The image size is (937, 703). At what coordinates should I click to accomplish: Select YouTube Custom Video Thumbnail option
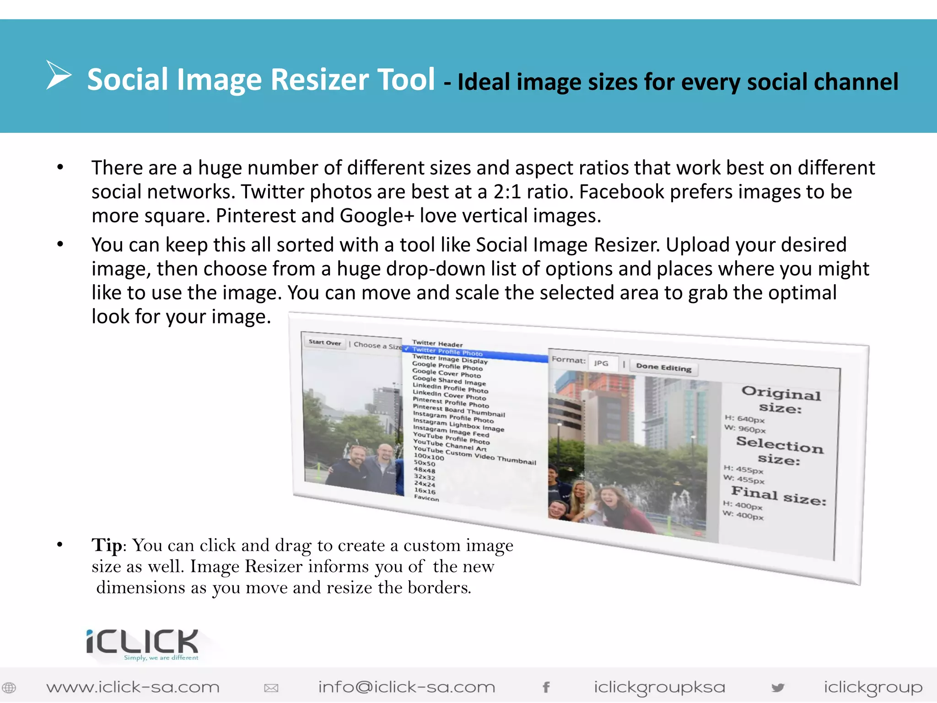[x=474, y=455]
